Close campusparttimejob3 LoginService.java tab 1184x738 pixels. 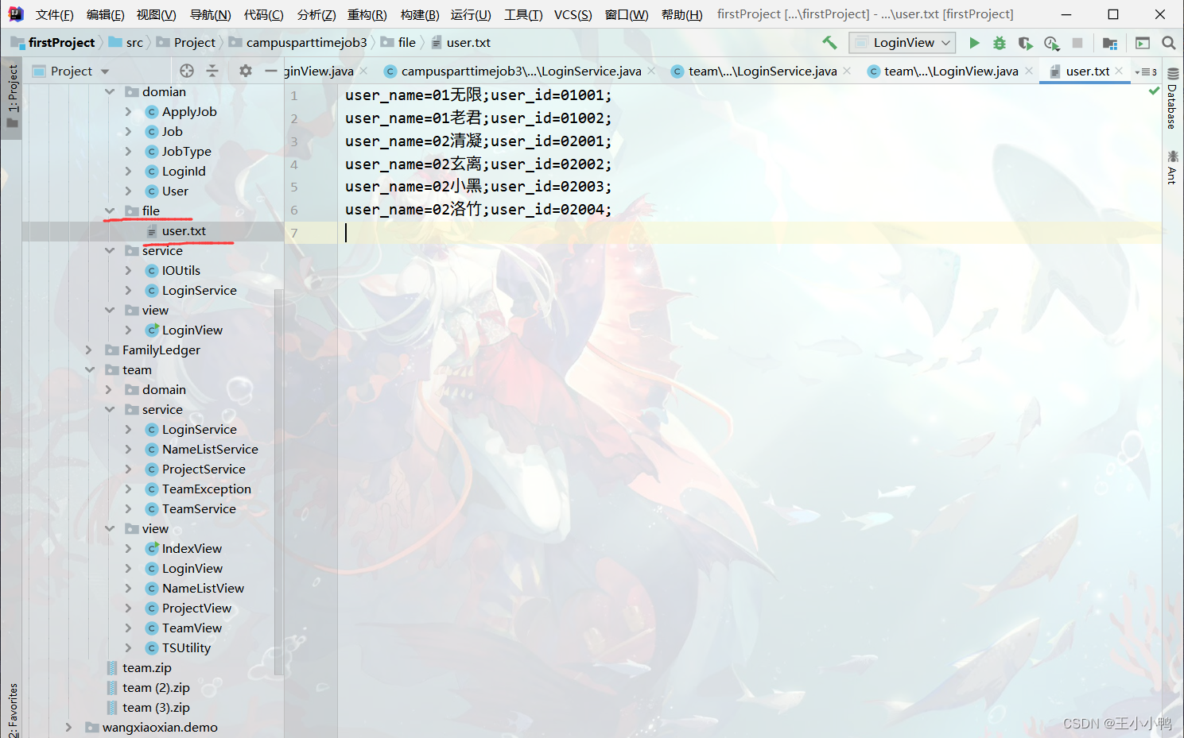(652, 71)
